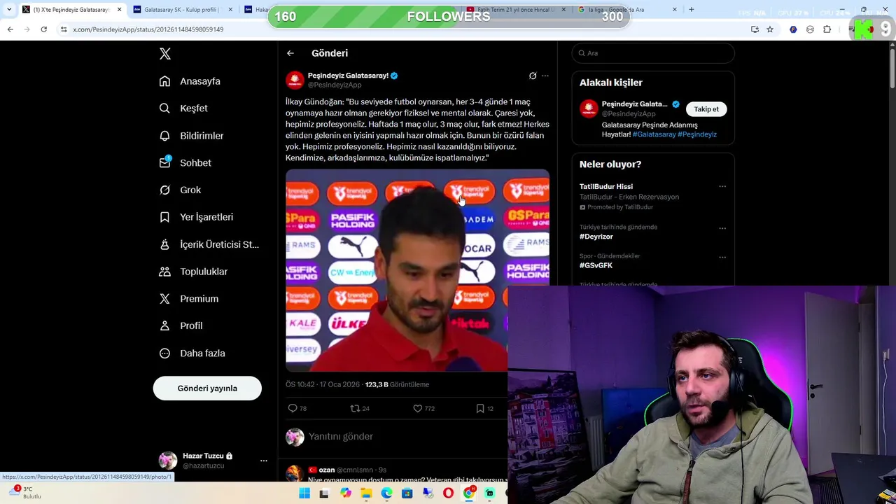Open a new browser tab
Screen dimensions: 896x504
692,10
